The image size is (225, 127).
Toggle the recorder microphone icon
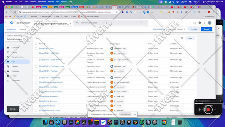point(200,110)
